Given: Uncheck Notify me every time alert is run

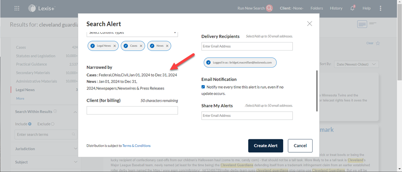Looking at the screenshot, I should point(203,87).
